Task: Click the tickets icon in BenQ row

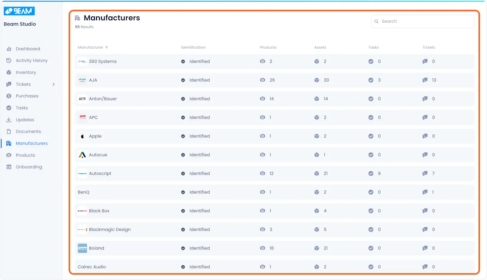Action: [x=425, y=192]
